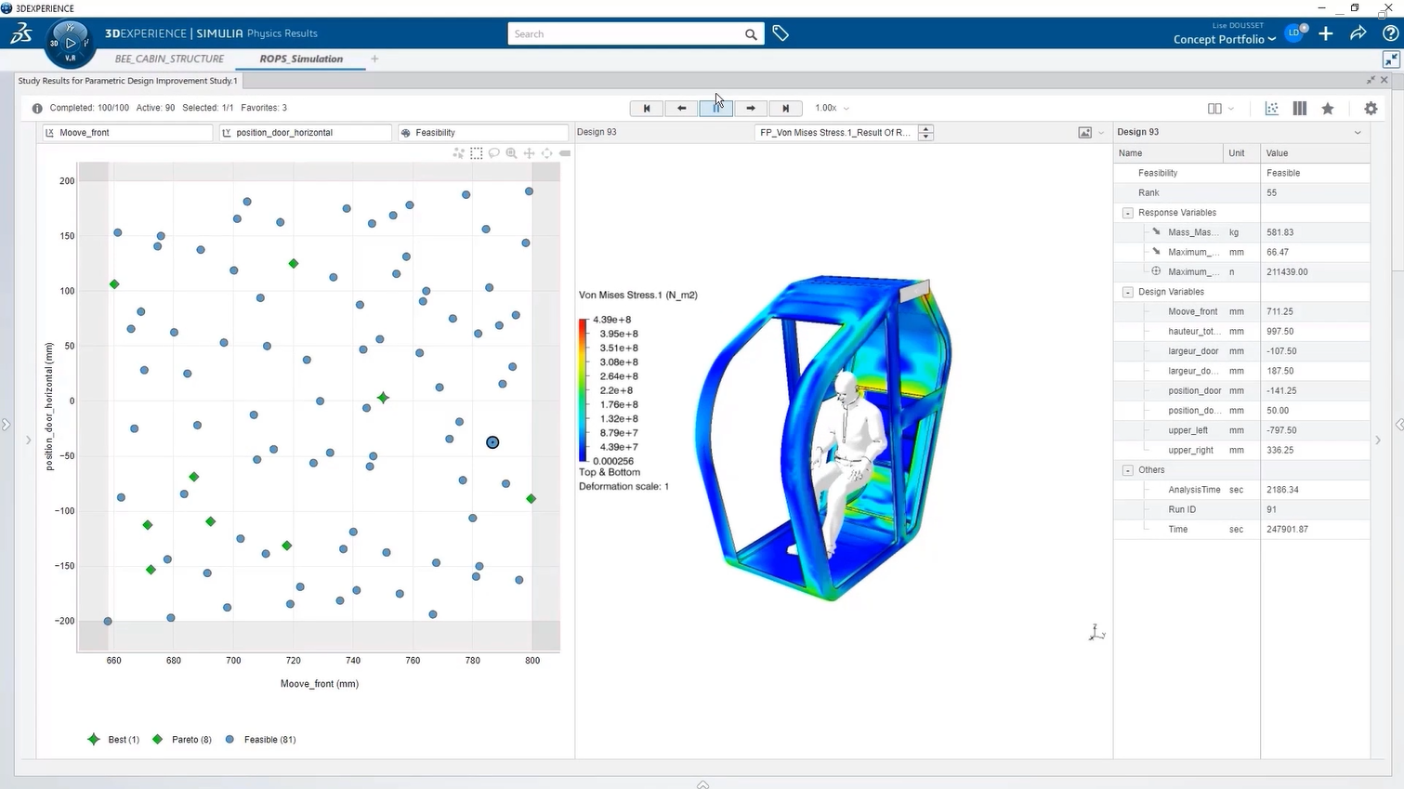Image resolution: width=1404 pixels, height=789 pixels.
Task: Open the parallel coordinates column chart view
Action: pyautogui.click(x=1299, y=108)
